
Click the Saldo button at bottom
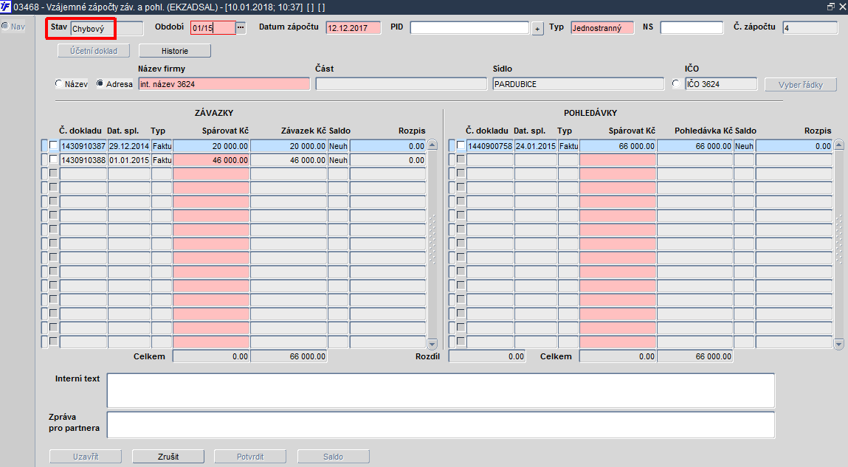click(333, 457)
